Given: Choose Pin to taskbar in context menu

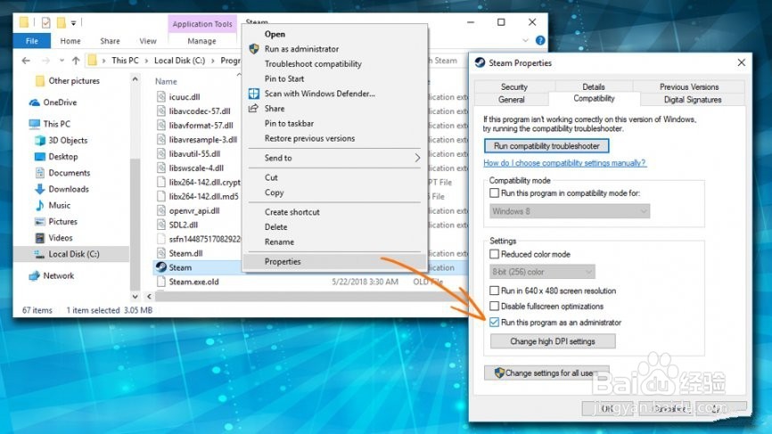Looking at the screenshot, I should (289, 124).
